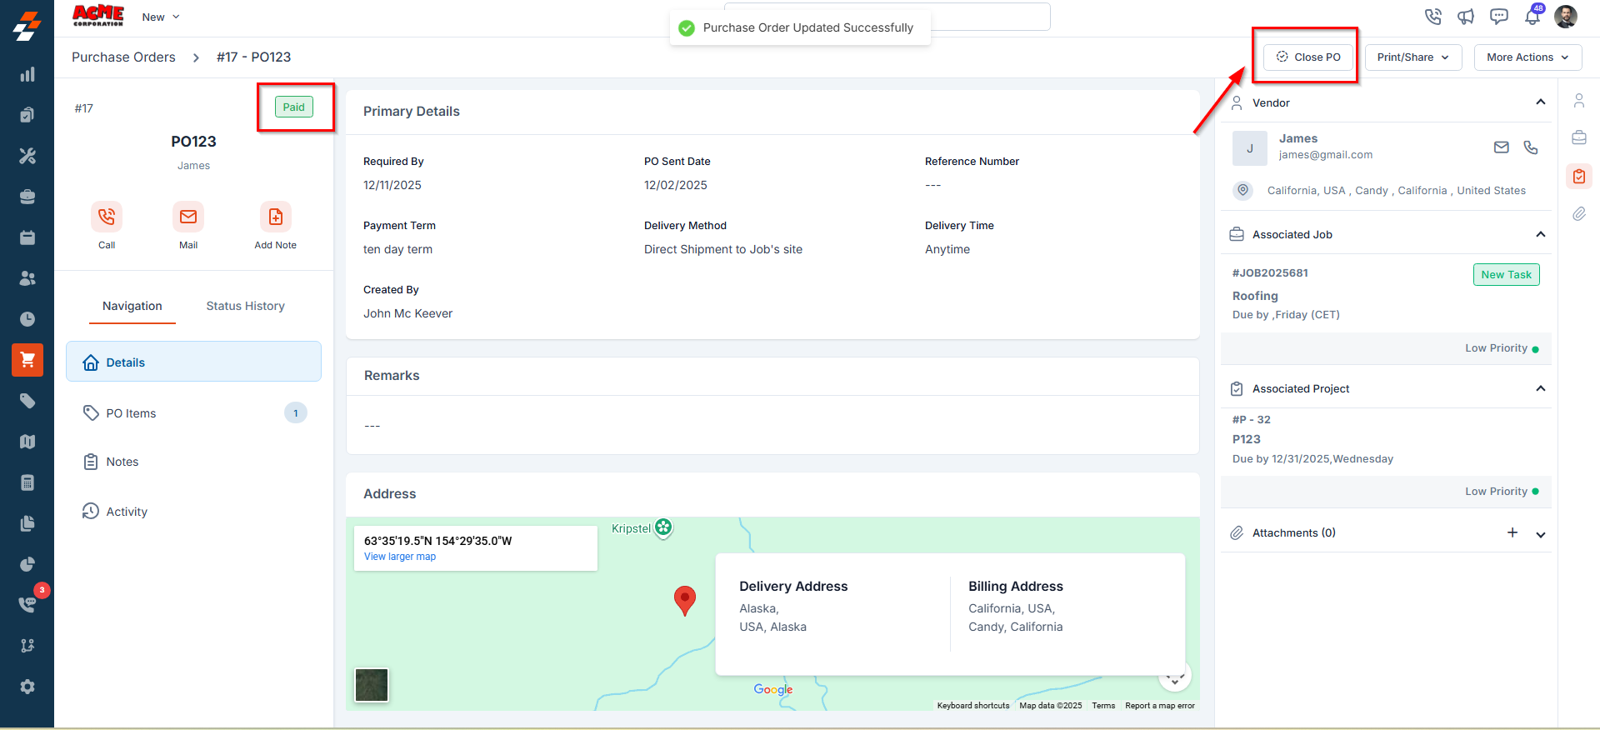This screenshot has height=730, width=1600.
Task: Click the Mail icon under PO123
Action: pyautogui.click(x=188, y=217)
